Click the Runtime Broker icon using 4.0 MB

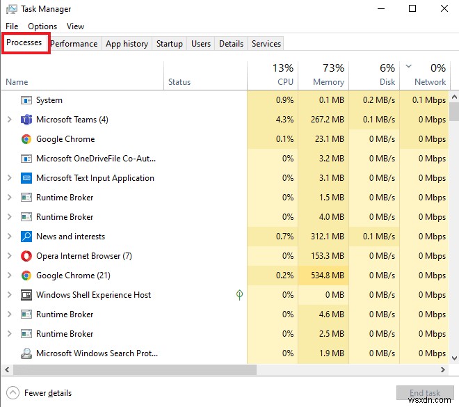point(26,217)
